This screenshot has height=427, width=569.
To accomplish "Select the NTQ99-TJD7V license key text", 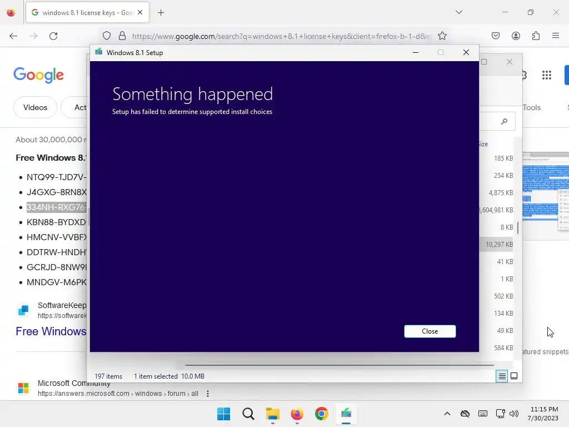I will (x=57, y=177).
